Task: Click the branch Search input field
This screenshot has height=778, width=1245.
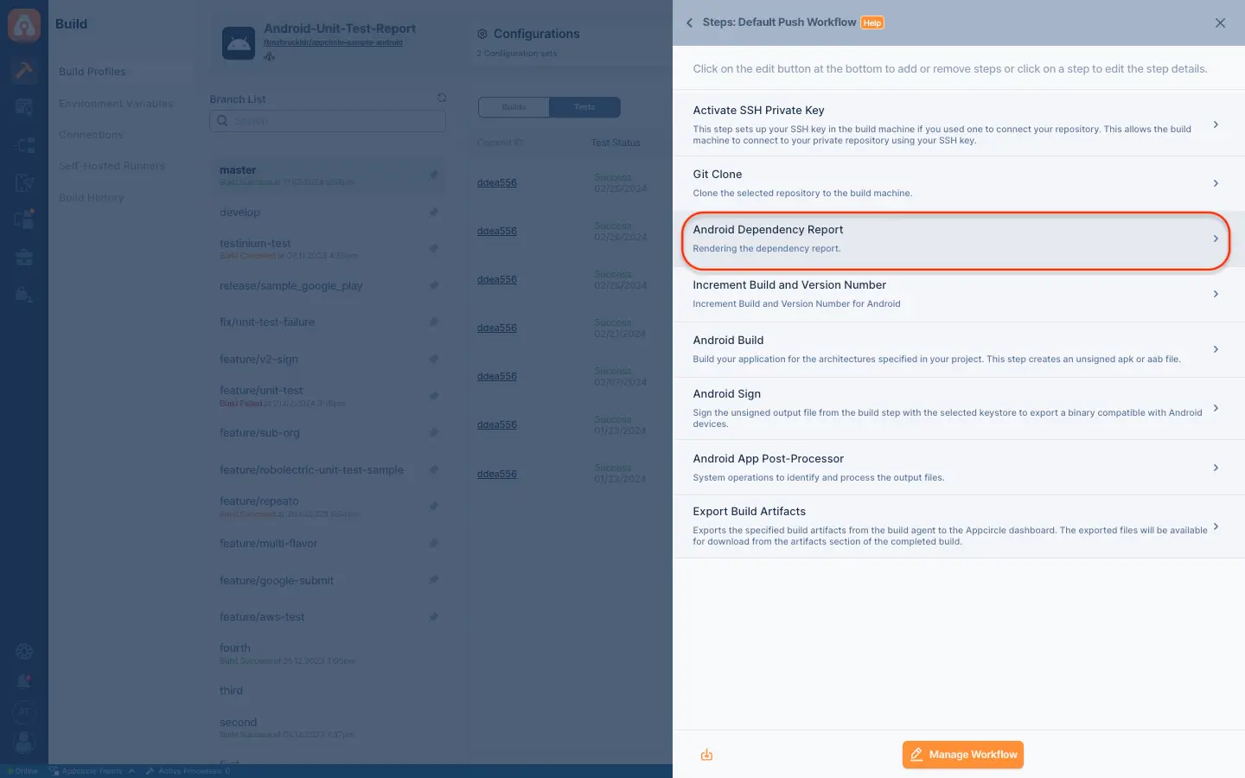Action: coord(328,121)
